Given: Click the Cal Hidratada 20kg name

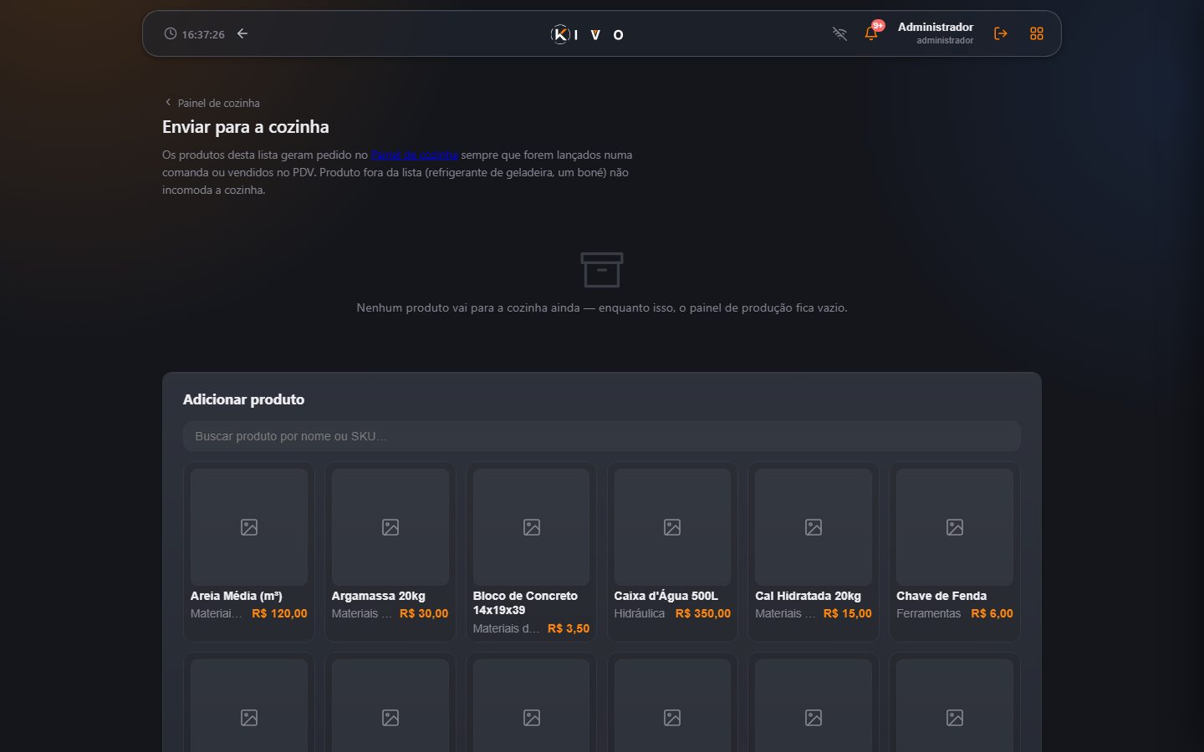Looking at the screenshot, I should click(808, 596).
